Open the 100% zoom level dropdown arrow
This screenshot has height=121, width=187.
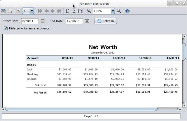(113, 11)
